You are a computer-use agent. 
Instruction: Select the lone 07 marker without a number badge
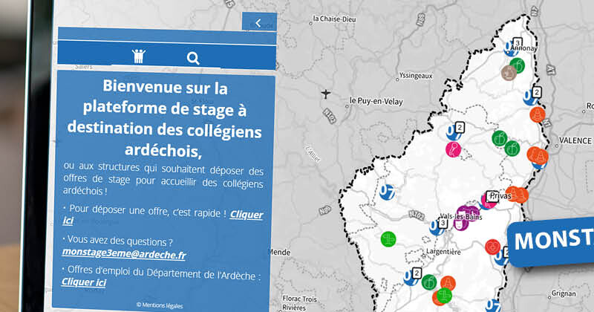coord(386,191)
